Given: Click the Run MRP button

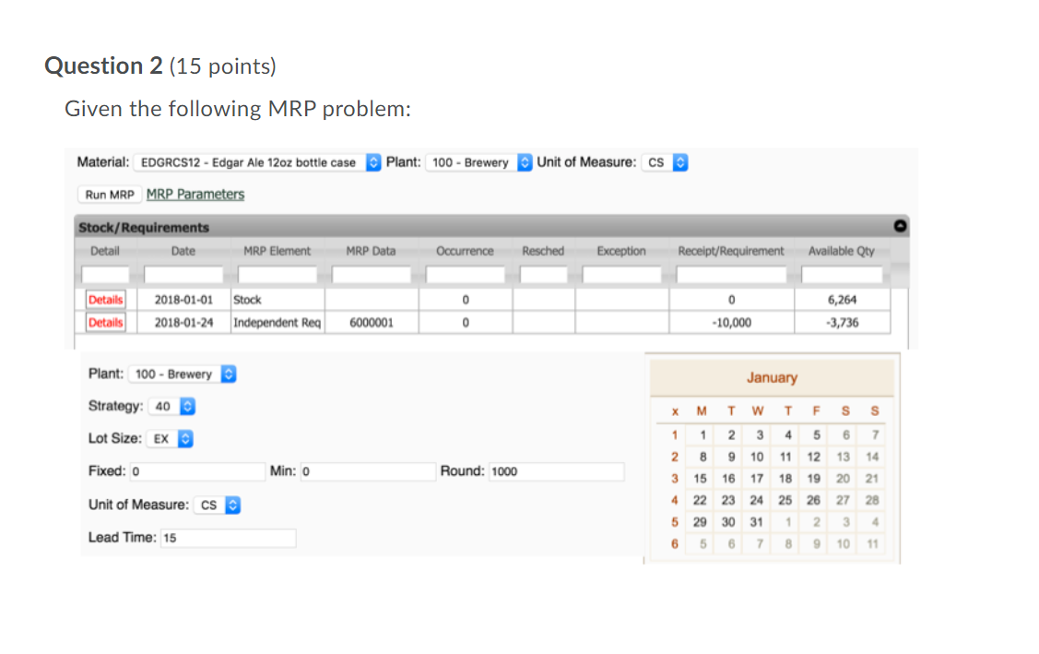Looking at the screenshot, I should click(110, 195).
